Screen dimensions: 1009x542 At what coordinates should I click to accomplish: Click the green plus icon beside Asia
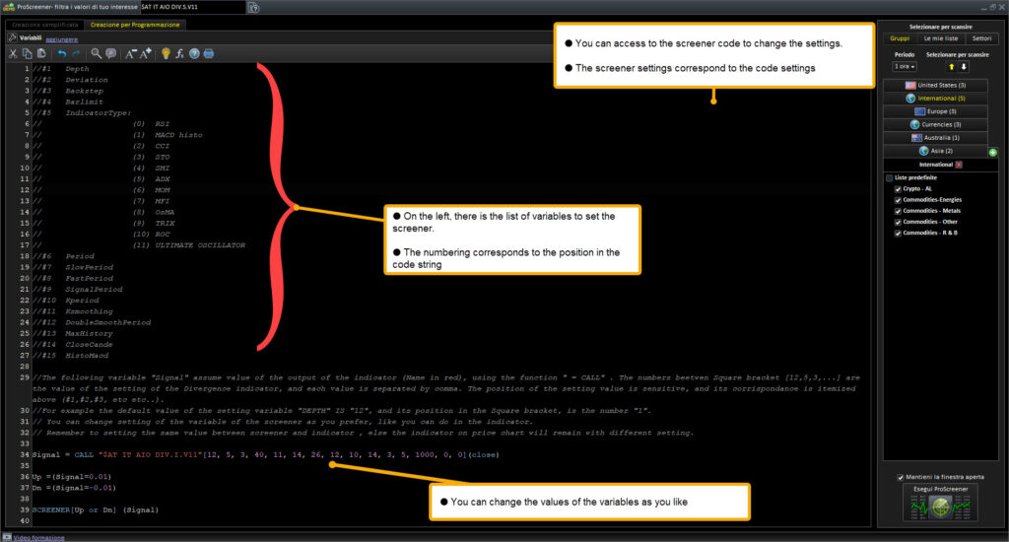pos(993,153)
